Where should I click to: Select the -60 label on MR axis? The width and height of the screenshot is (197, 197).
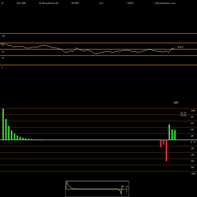(192, 161)
